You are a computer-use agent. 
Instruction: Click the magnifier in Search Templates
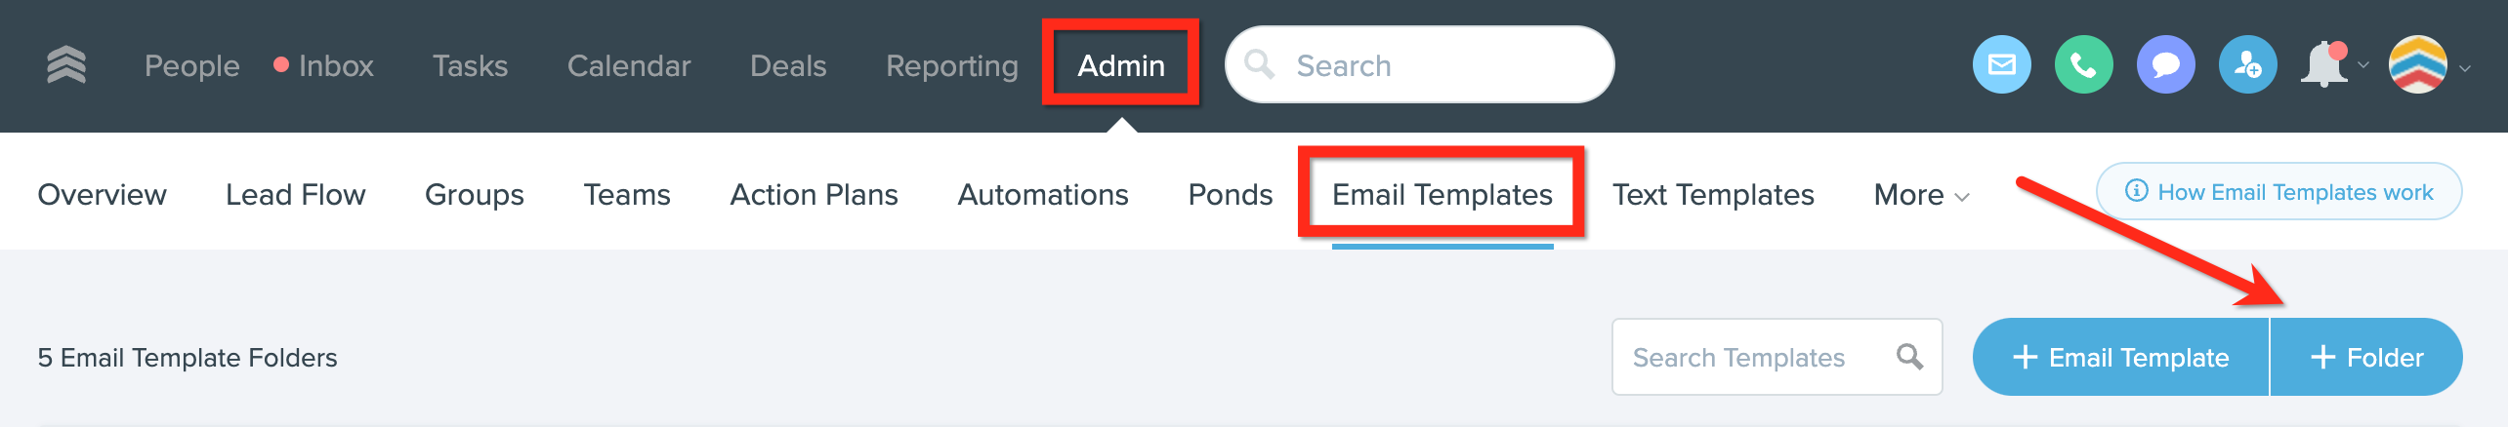point(1909,357)
